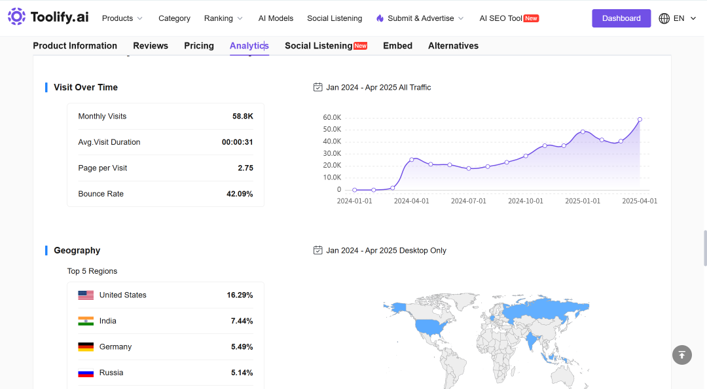Switch to the Reviews tab

pos(151,46)
